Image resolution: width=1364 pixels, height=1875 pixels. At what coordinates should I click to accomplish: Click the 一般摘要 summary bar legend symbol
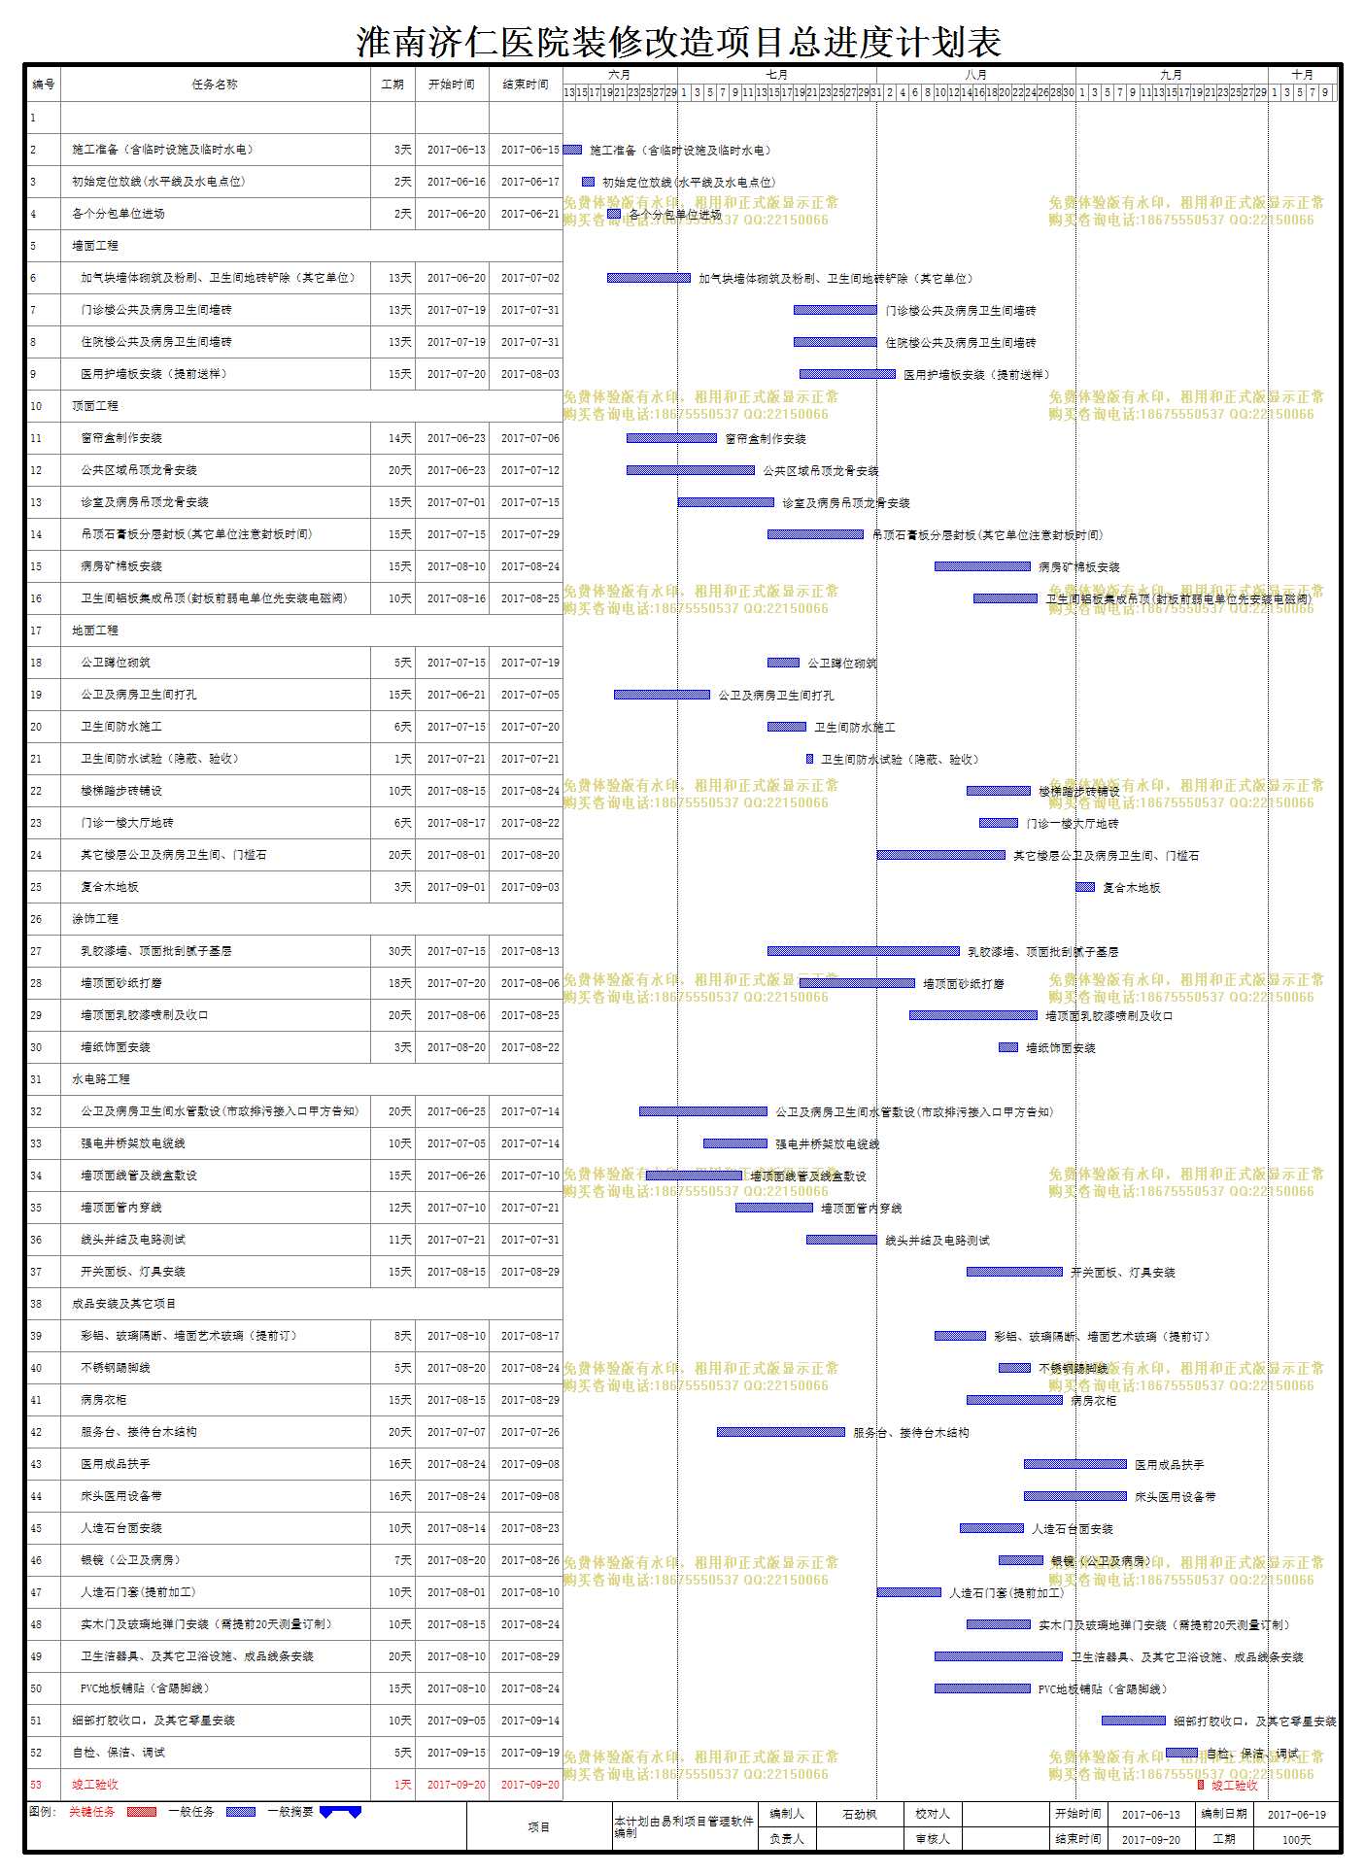coord(340,1812)
